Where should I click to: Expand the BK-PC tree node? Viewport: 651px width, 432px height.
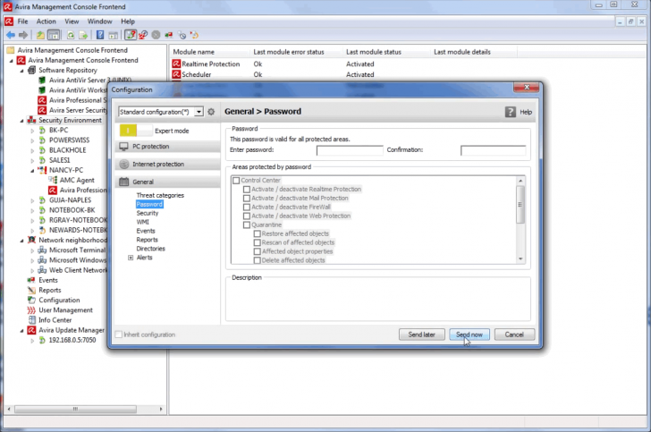pyautogui.click(x=32, y=131)
